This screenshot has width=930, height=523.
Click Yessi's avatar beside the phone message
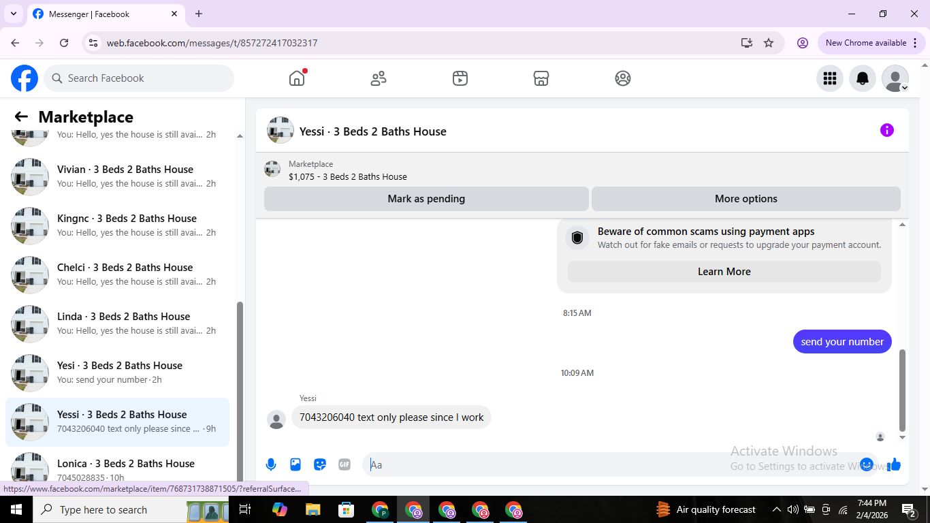[276, 419]
